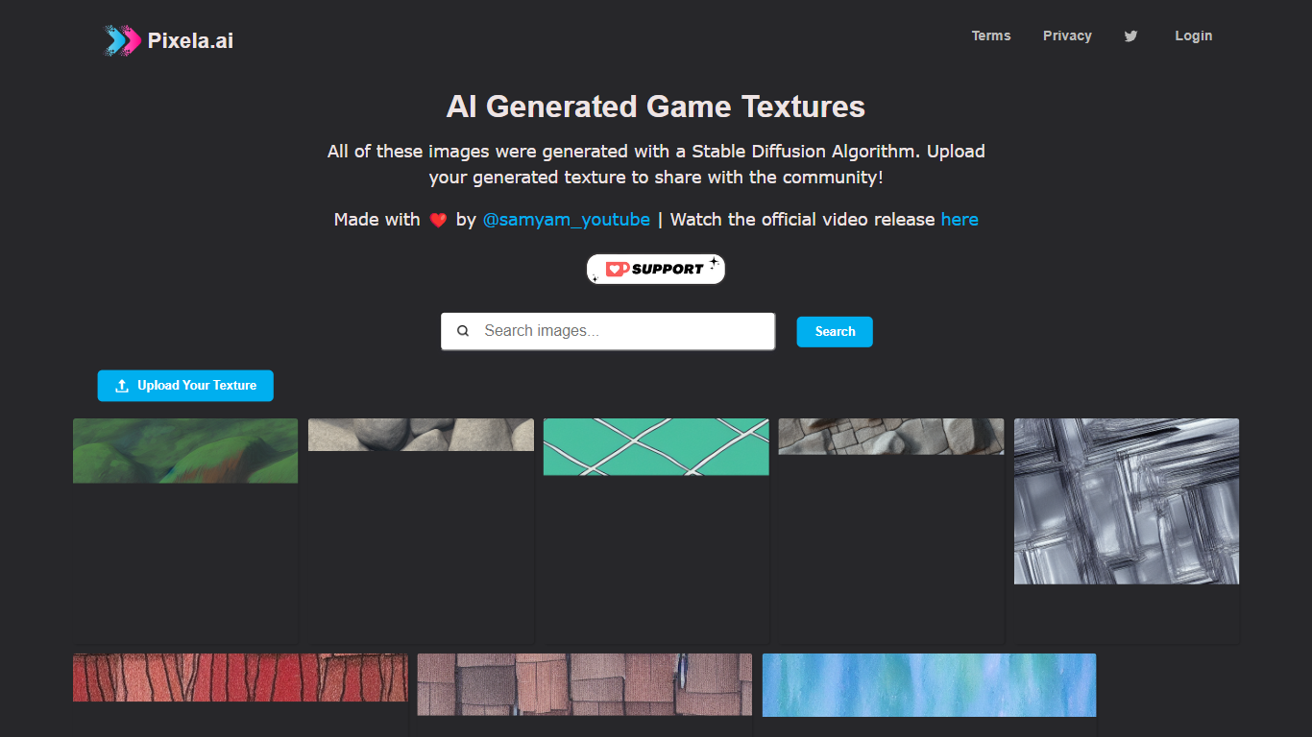Screen dimensions: 1312x737
Task: Open the green grassy hills texture
Action: click(x=185, y=450)
